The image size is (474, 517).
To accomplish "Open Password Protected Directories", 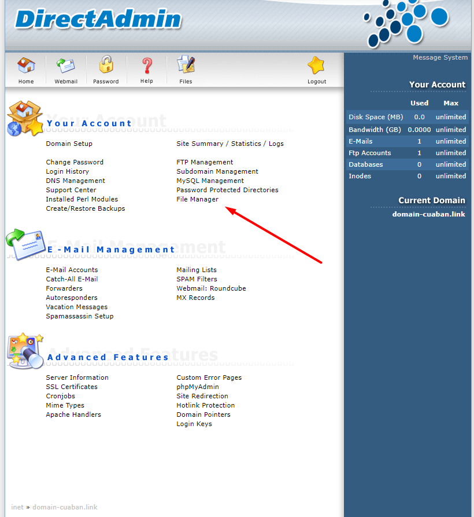I will 227,190.
